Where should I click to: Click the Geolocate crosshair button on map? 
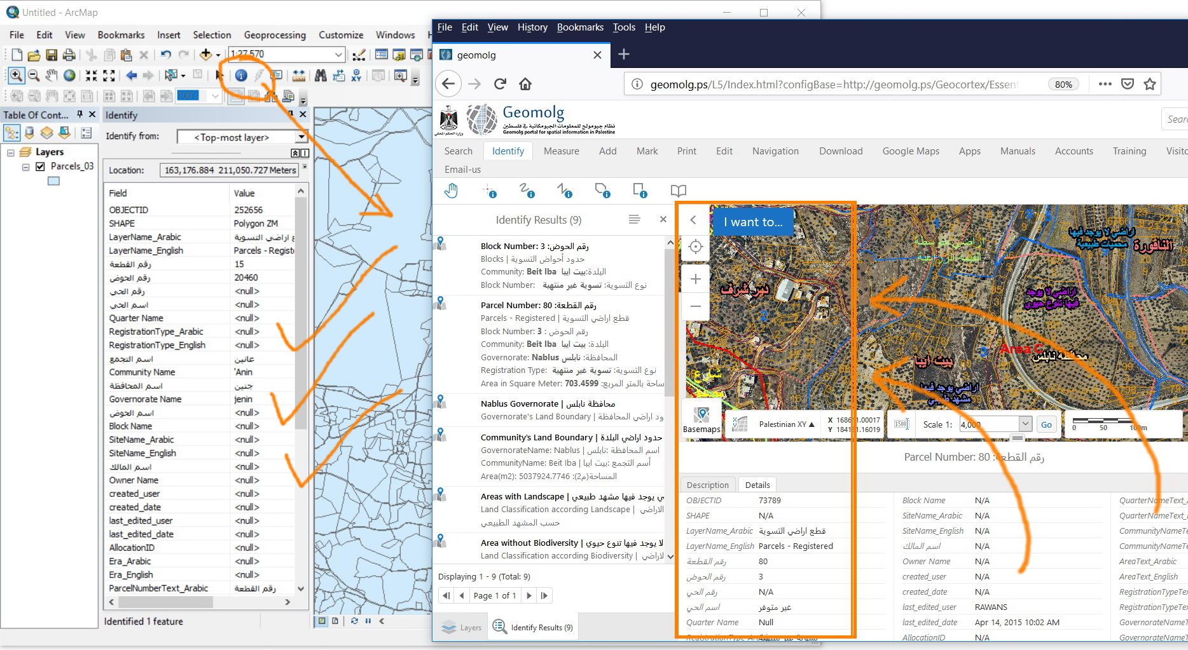[x=696, y=247]
